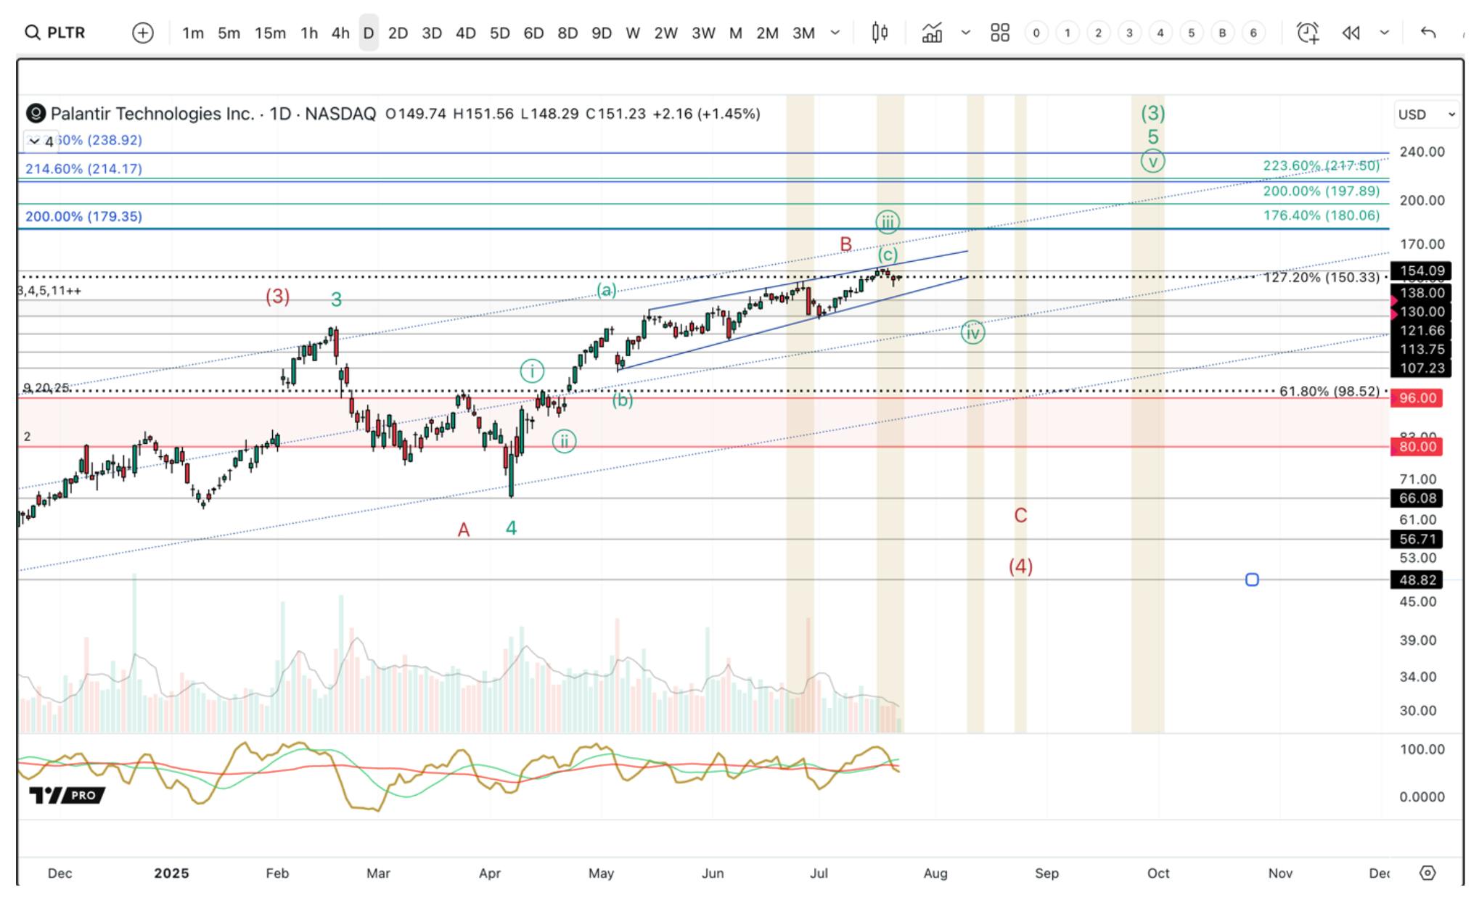This screenshot has height=911, width=1479.
Task: Undo the last action with the arrow icon
Action: [1427, 33]
